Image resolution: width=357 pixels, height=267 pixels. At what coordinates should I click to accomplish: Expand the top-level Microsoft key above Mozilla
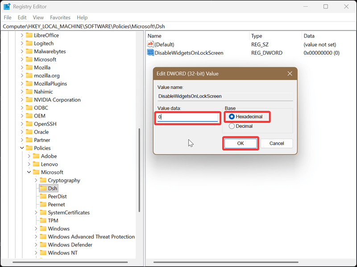(x=22, y=59)
